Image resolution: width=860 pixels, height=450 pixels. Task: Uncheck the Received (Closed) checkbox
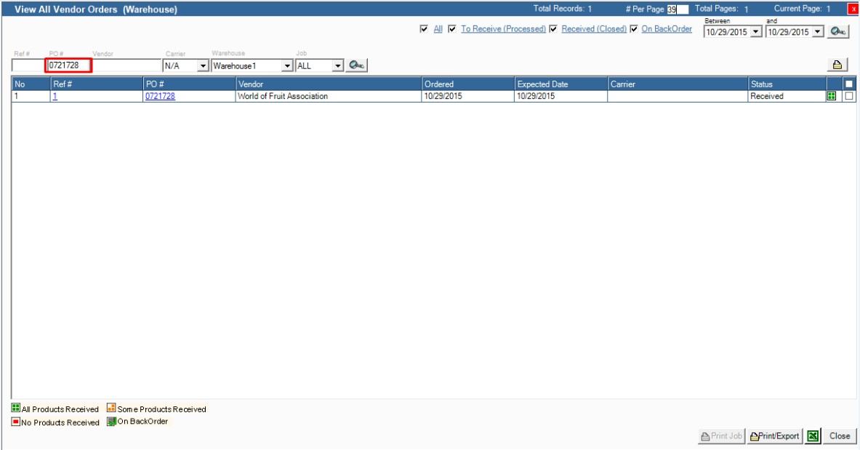point(553,30)
